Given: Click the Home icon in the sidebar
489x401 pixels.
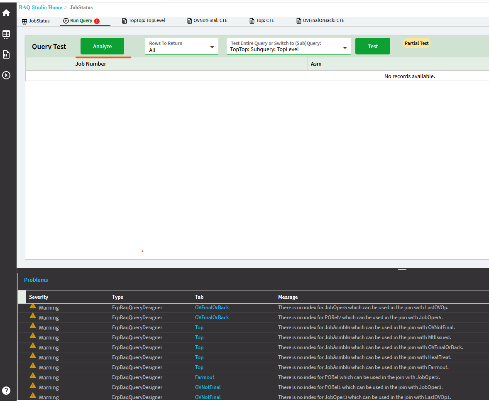Looking at the screenshot, I should click(x=6, y=13).
